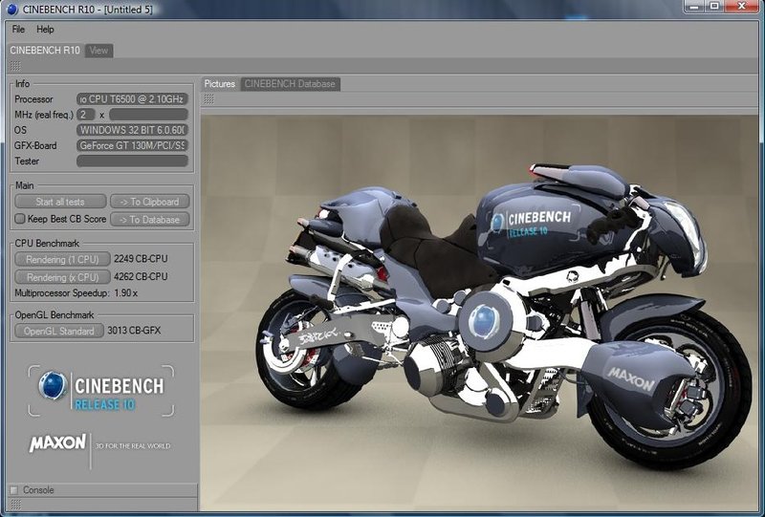Viewport: 765px width, 517px height.
Task: Click the GFX-Board info field
Action: pyautogui.click(x=132, y=145)
